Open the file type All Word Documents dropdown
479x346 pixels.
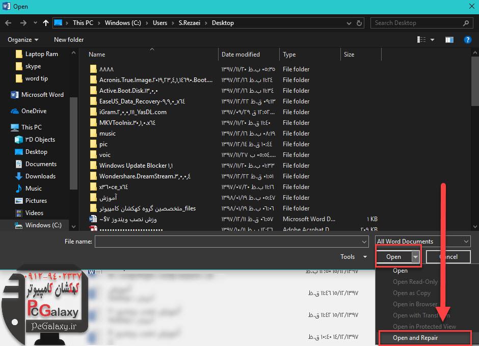422,242
